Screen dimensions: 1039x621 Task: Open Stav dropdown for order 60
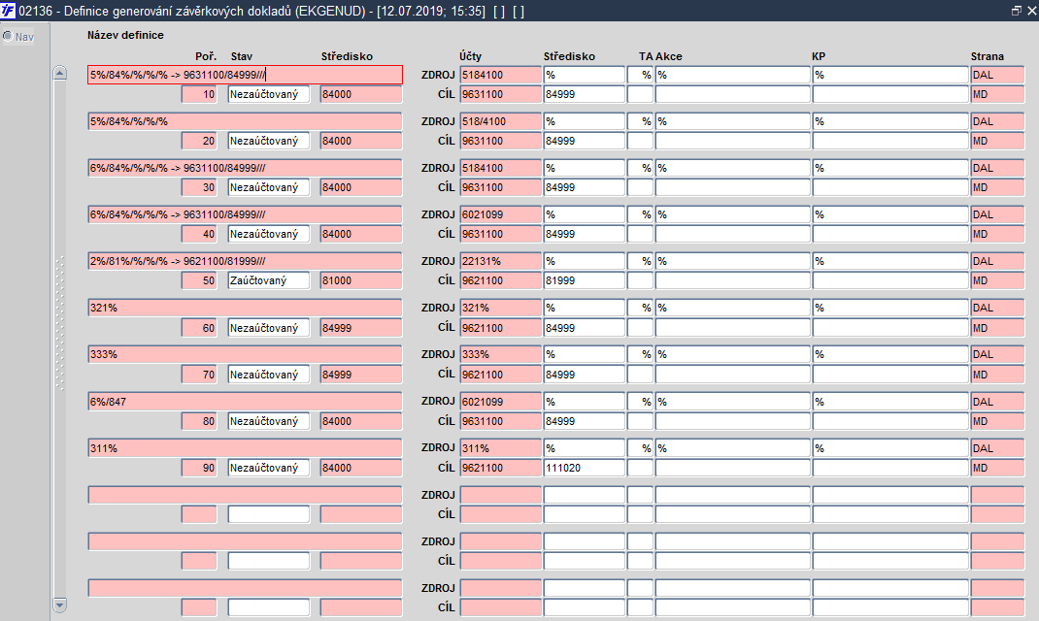[x=268, y=328]
